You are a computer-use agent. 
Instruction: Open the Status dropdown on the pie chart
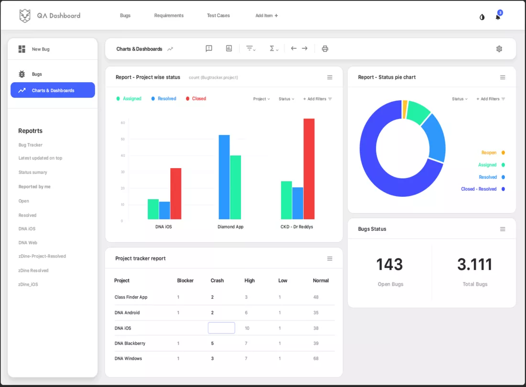(x=459, y=99)
